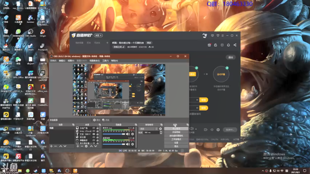Adjust the 桌面音频 volume slider
This screenshot has width=310, height=174.
[114, 144]
